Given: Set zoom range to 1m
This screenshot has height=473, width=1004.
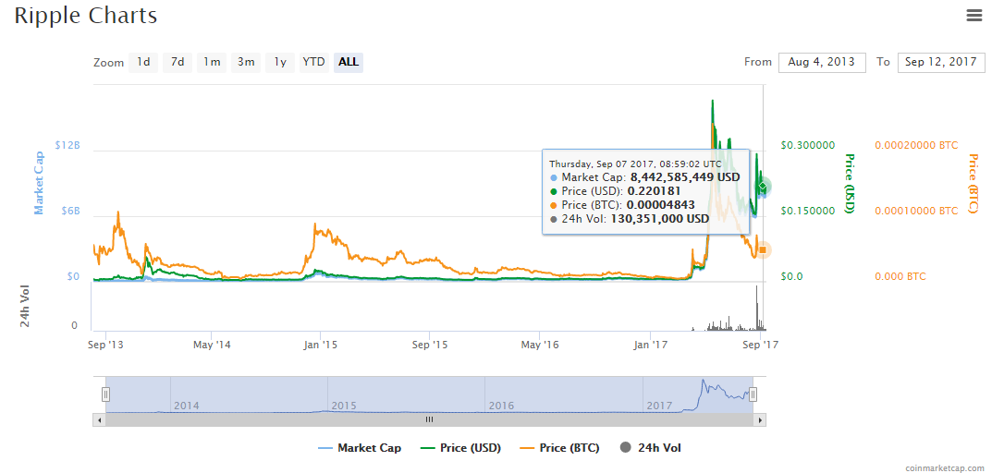Looking at the screenshot, I should click(212, 62).
